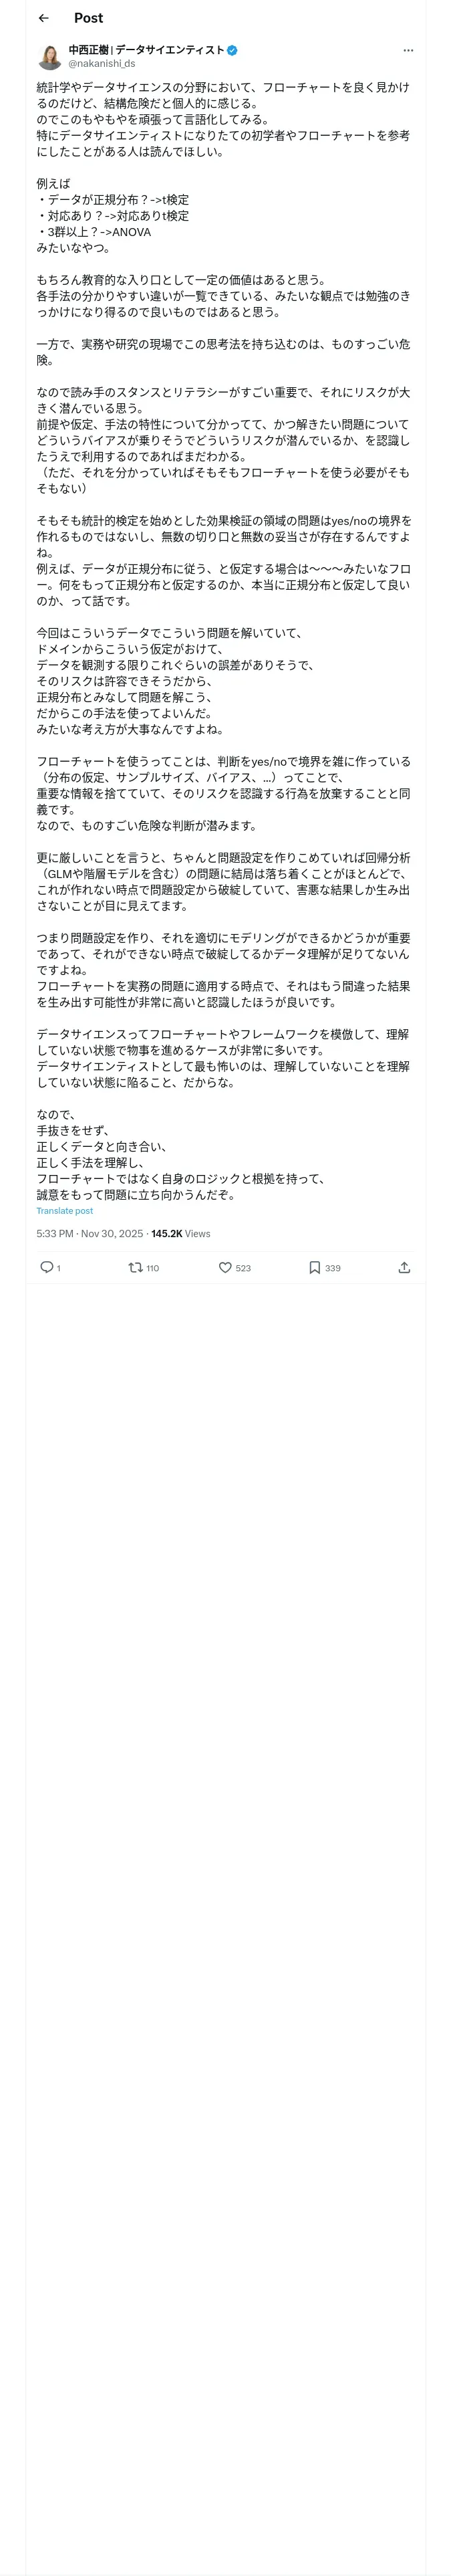Go back using the left arrow
Viewport: 451px width, 2576px height.
pyautogui.click(x=43, y=18)
